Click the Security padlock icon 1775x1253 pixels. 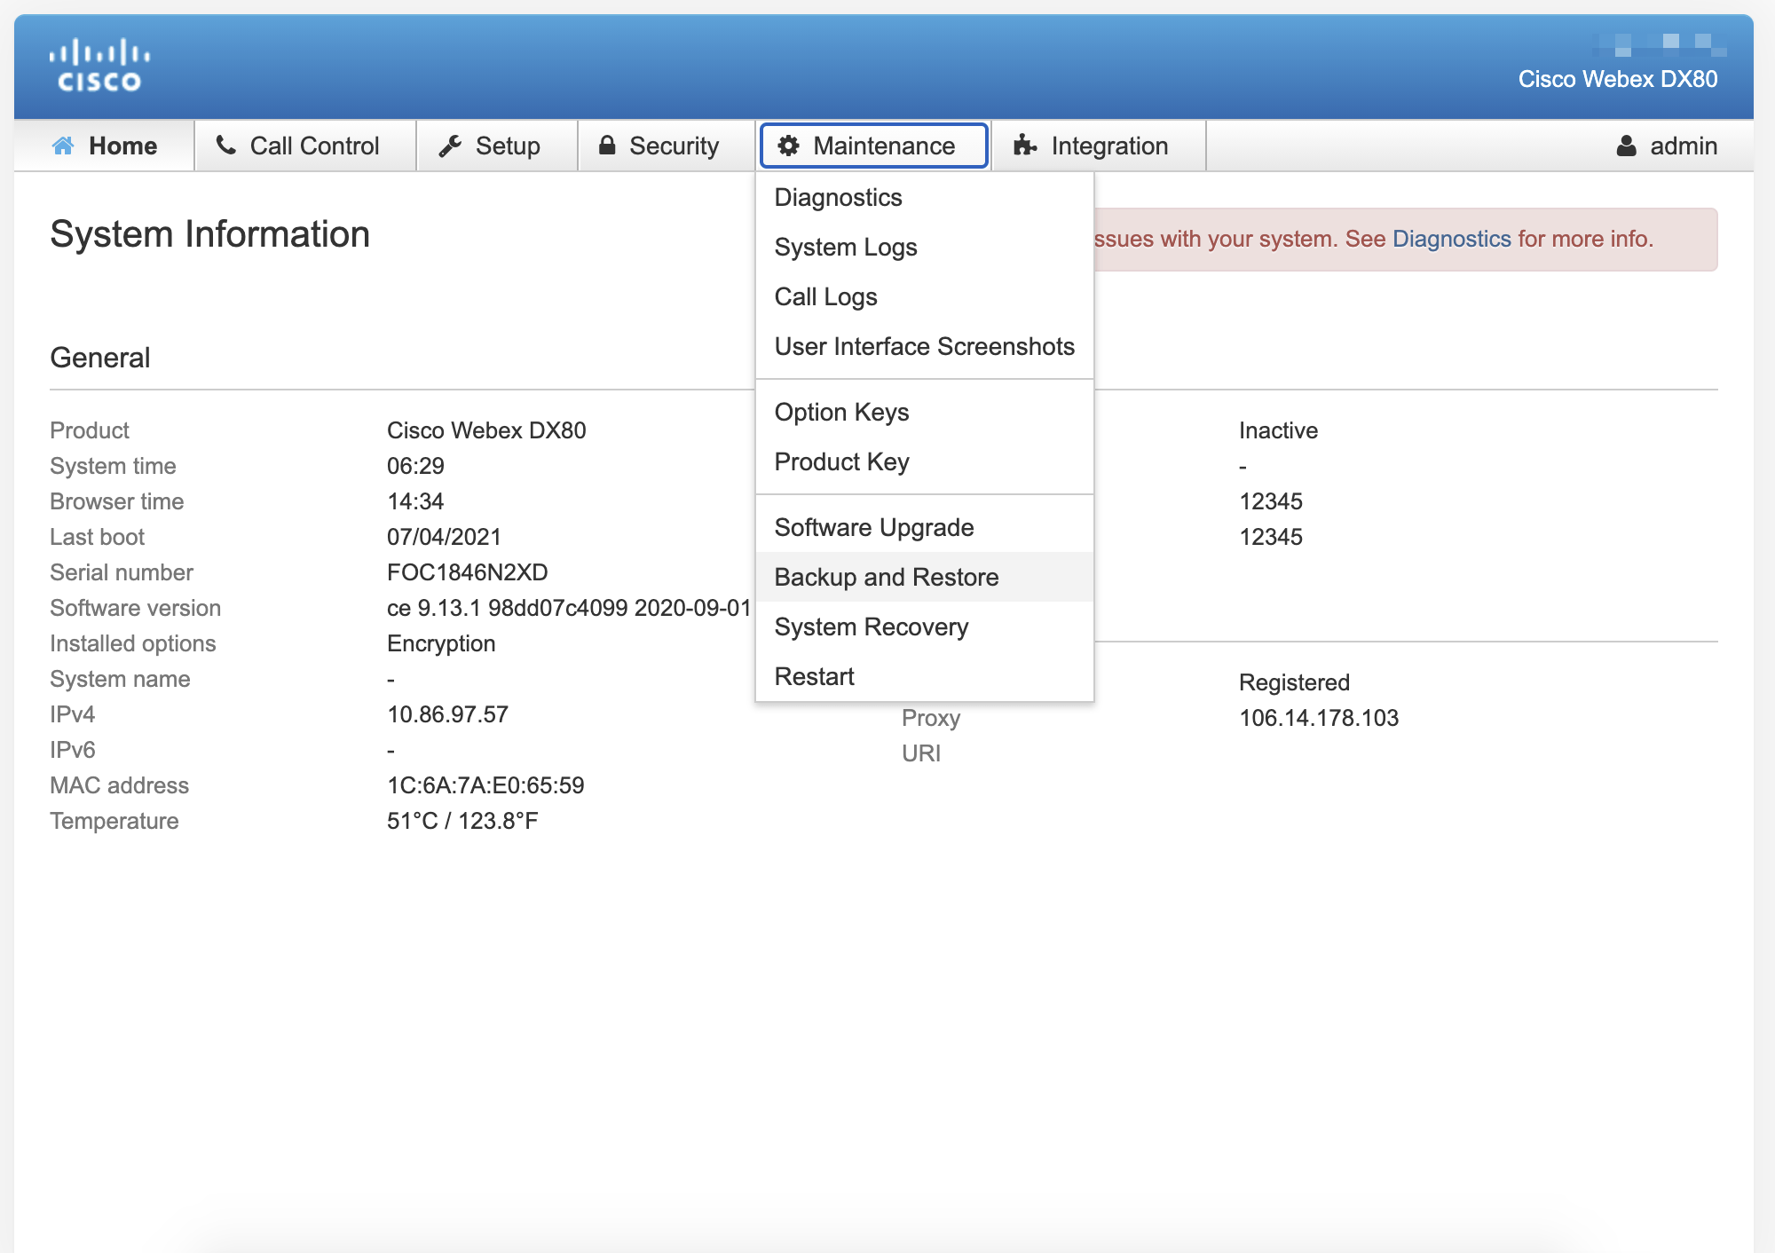[607, 146]
